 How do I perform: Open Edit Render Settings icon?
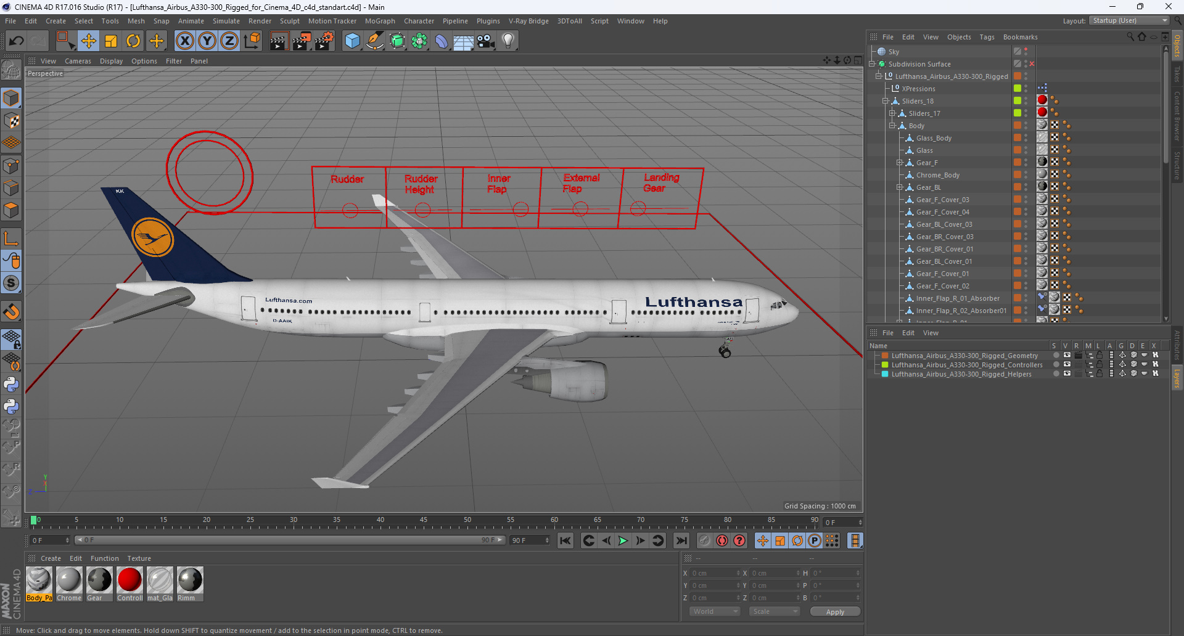click(324, 41)
